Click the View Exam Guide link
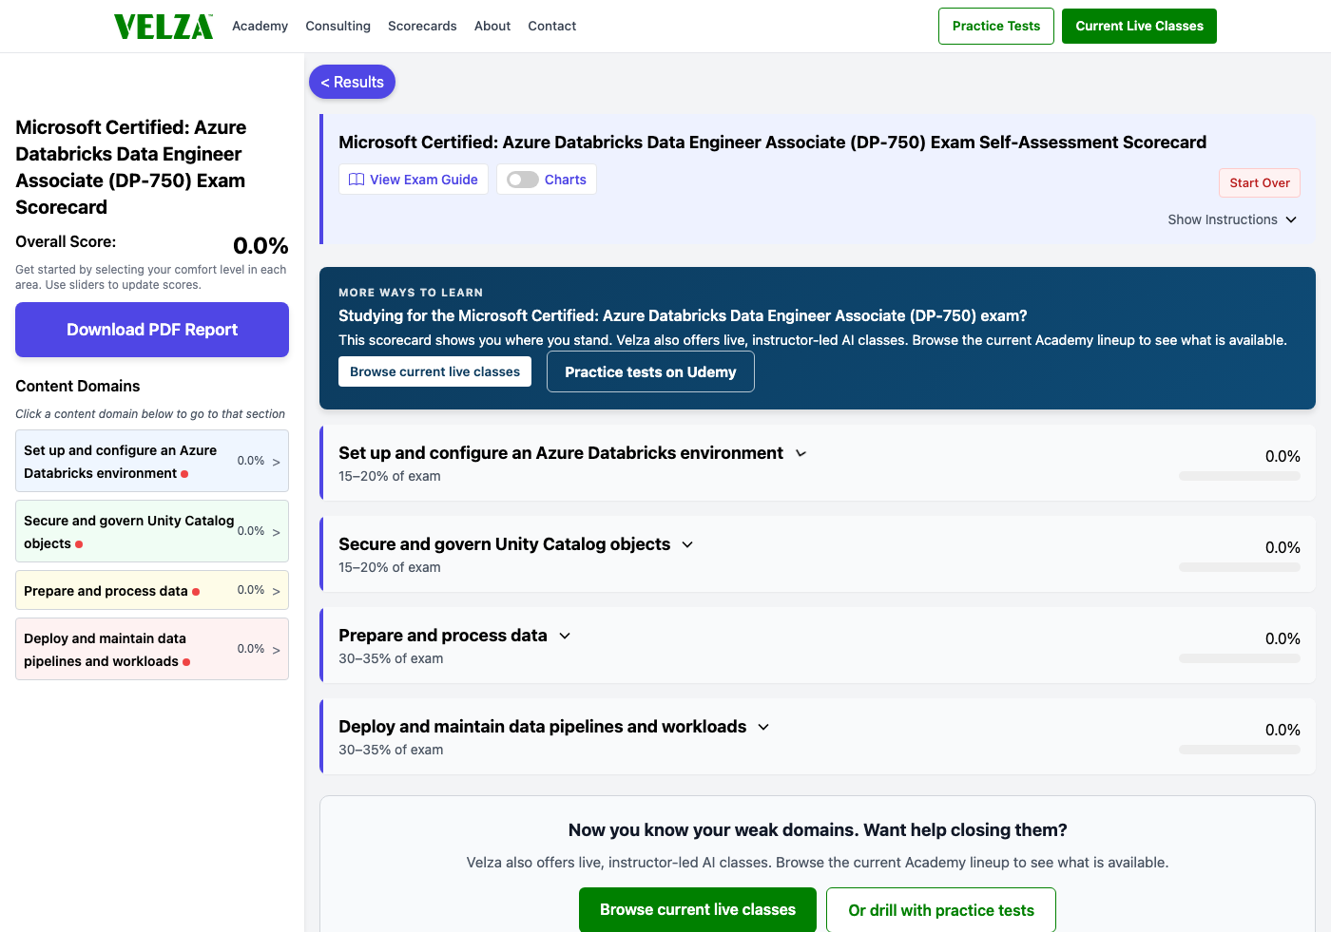Image resolution: width=1331 pixels, height=932 pixels. (414, 180)
